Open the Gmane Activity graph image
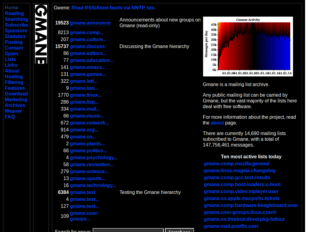309x232 pixels. point(248,47)
